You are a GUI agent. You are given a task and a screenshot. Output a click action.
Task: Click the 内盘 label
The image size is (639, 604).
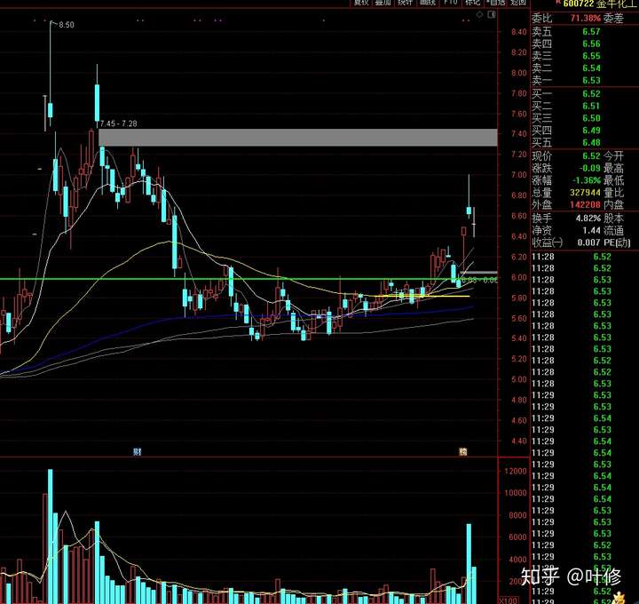point(613,204)
